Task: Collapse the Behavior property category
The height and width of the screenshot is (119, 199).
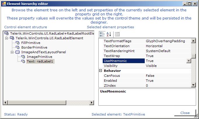Action: (x=100, y=71)
